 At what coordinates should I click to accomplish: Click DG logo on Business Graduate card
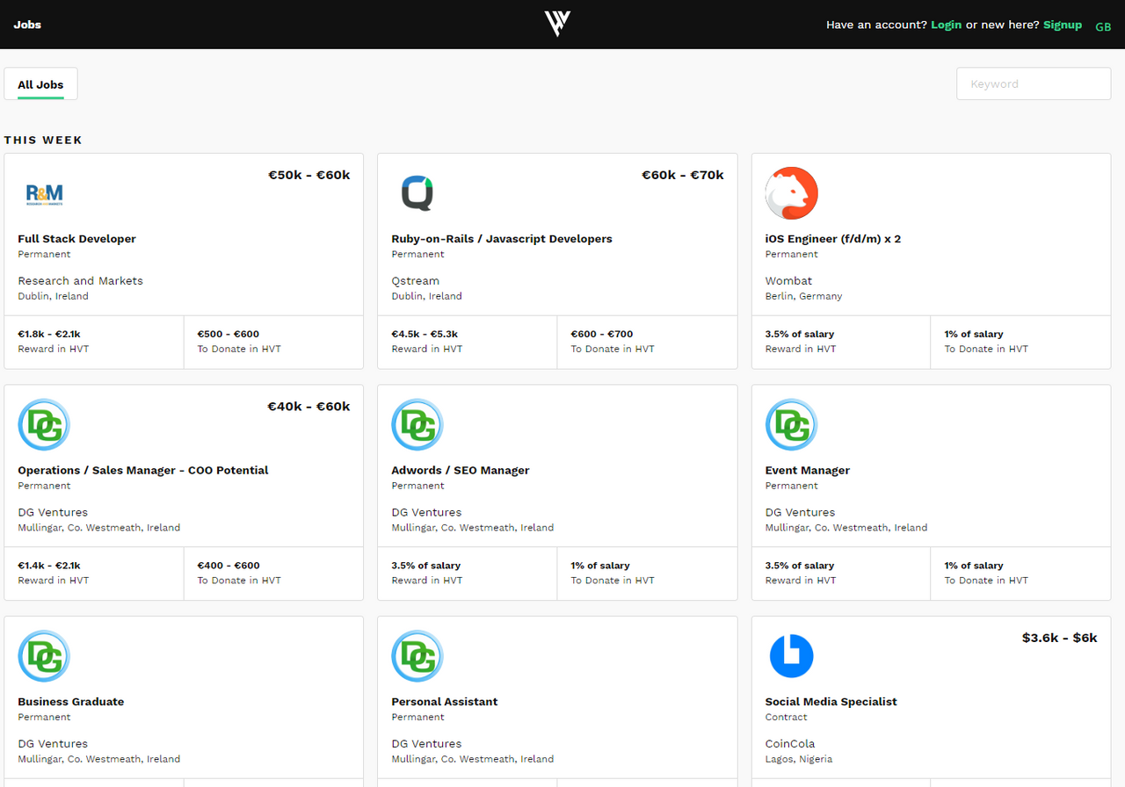point(44,656)
